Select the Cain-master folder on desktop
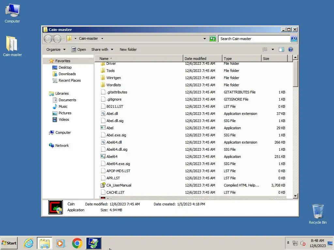The image size is (334, 250). [x=12, y=46]
